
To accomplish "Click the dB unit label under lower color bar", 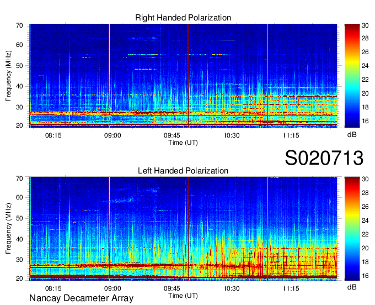I will click(352, 287).
